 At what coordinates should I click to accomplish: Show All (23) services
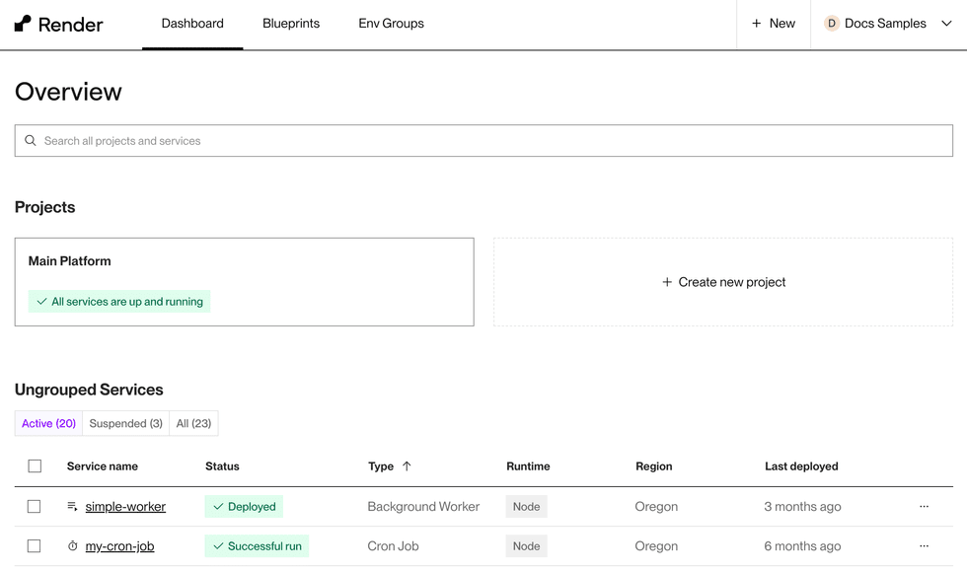tap(193, 423)
